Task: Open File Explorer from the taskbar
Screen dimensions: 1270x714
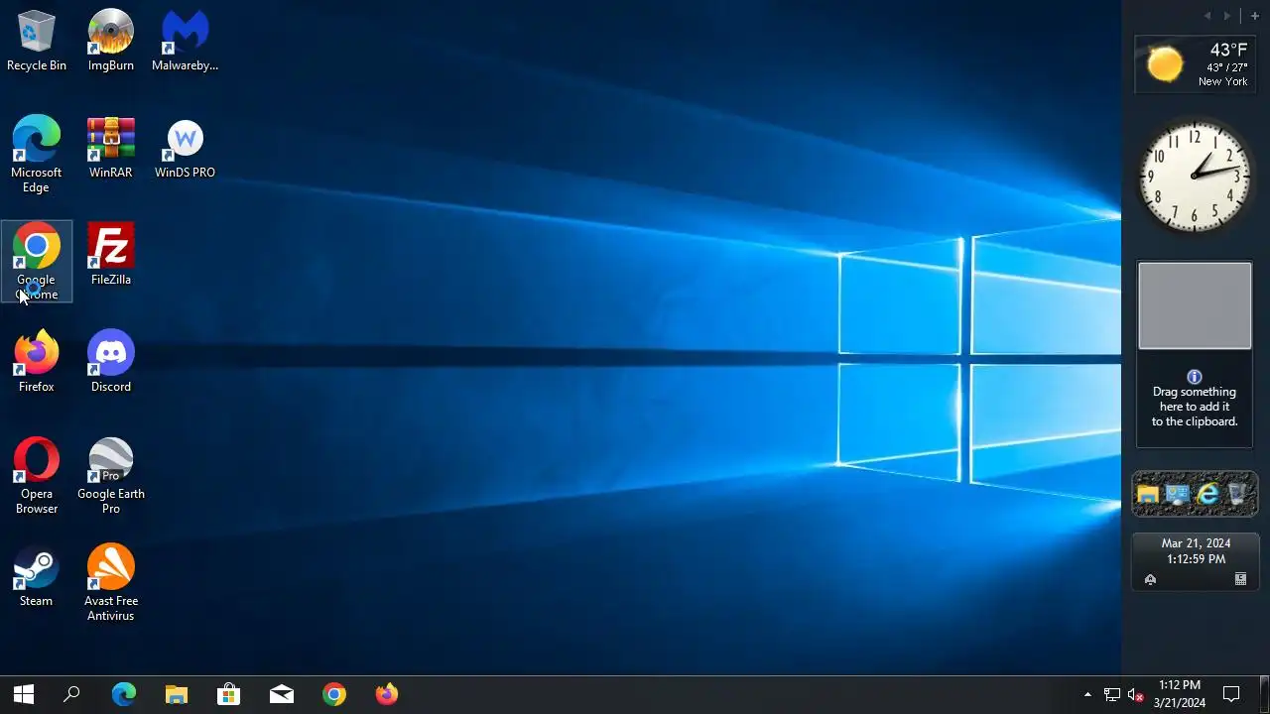Action: click(177, 694)
